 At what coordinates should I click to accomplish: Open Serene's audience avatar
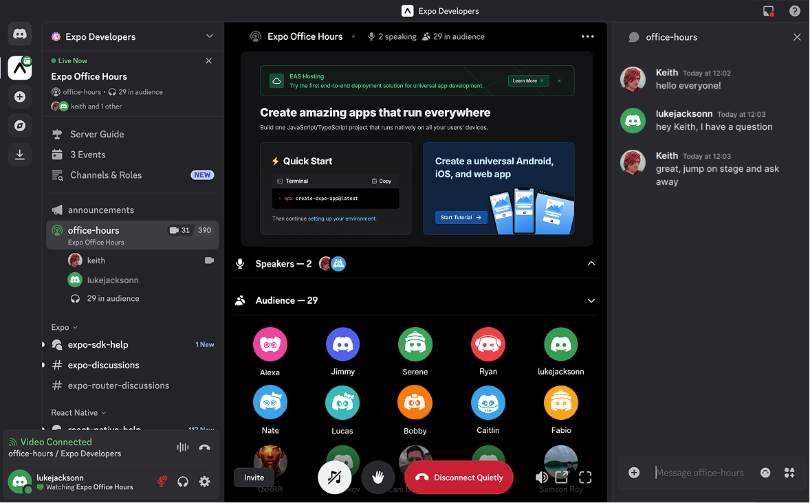[415, 344]
